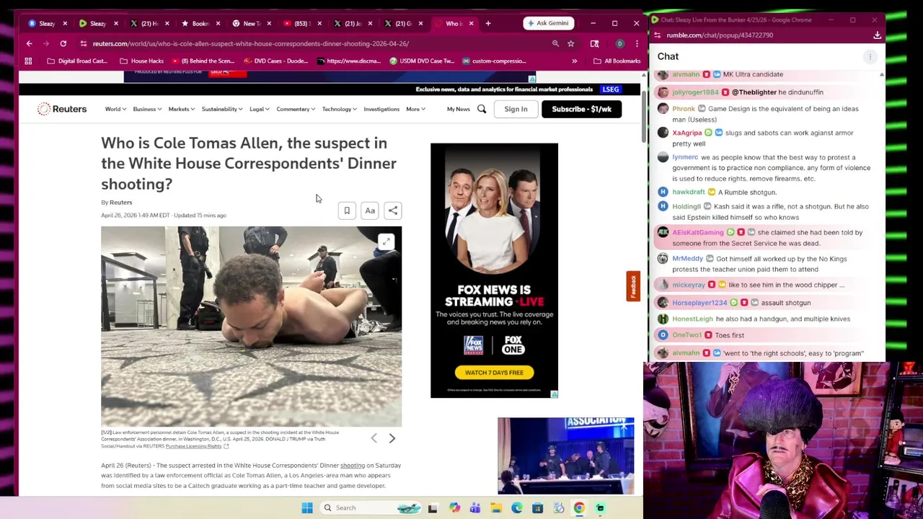Click the download icon in Rumble chat window
This screenshot has height=519, width=923.
click(877, 35)
